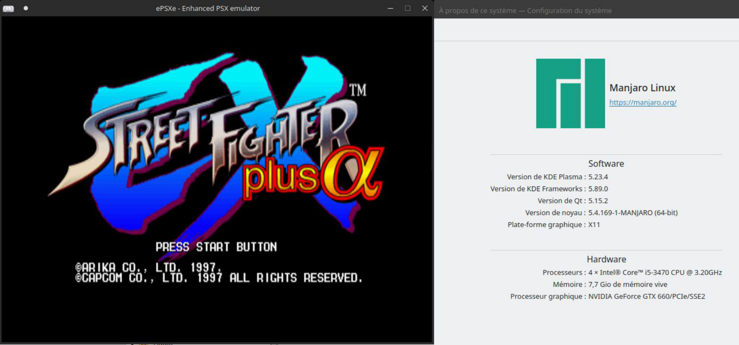This screenshot has width=739, height=345.
Task: Select the "Processeur graphique :" label
Action: pos(548,296)
